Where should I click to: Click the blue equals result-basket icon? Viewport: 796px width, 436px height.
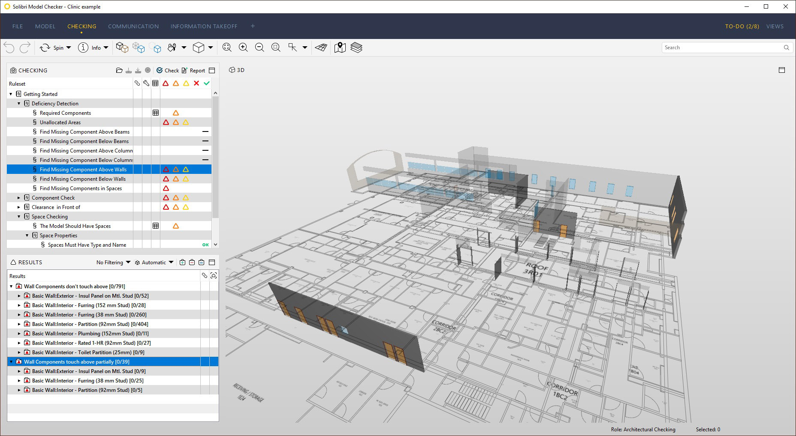pyautogui.click(x=201, y=263)
